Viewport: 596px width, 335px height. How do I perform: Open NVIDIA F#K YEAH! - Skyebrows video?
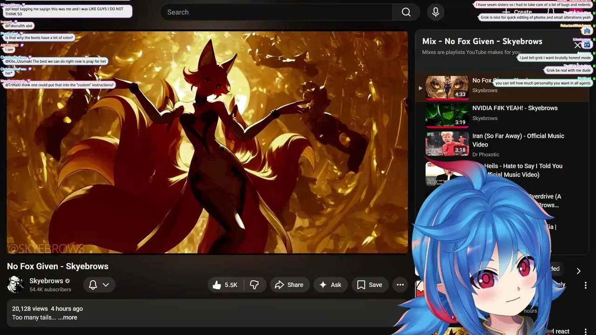(515, 108)
